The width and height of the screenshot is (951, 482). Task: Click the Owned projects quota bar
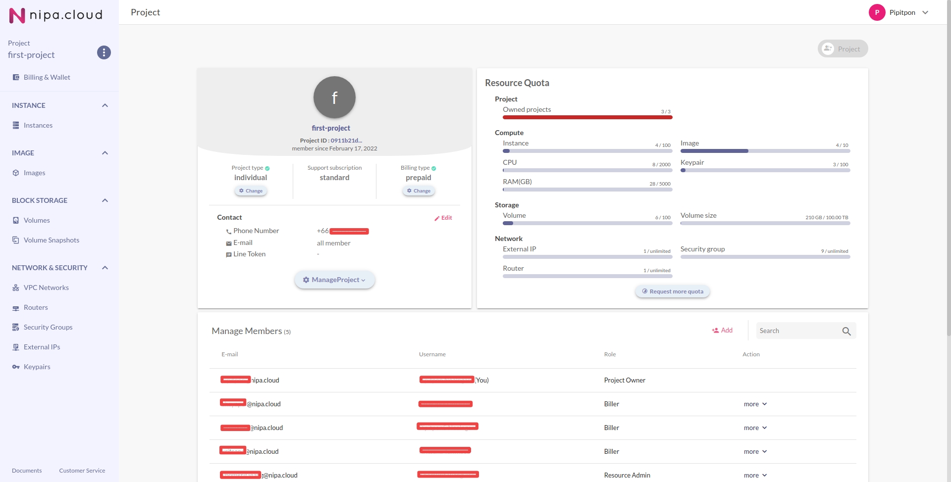(x=587, y=117)
